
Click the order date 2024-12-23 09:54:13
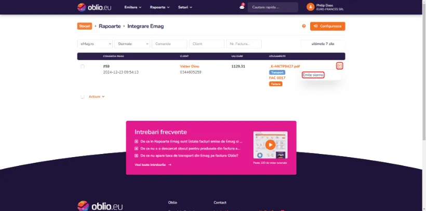pos(121,73)
